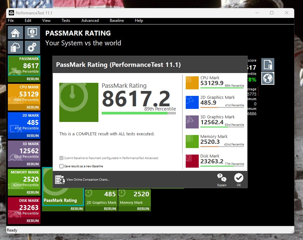Select the 2D MARK 485 sidebar tile

coord(24,123)
